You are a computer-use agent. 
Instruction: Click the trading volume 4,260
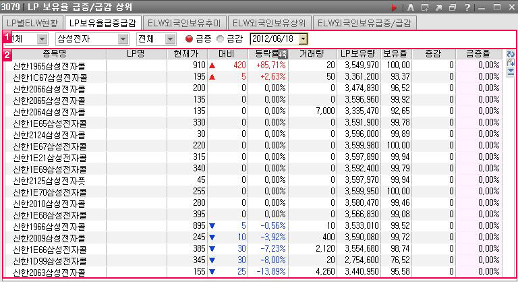tap(325, 271)
